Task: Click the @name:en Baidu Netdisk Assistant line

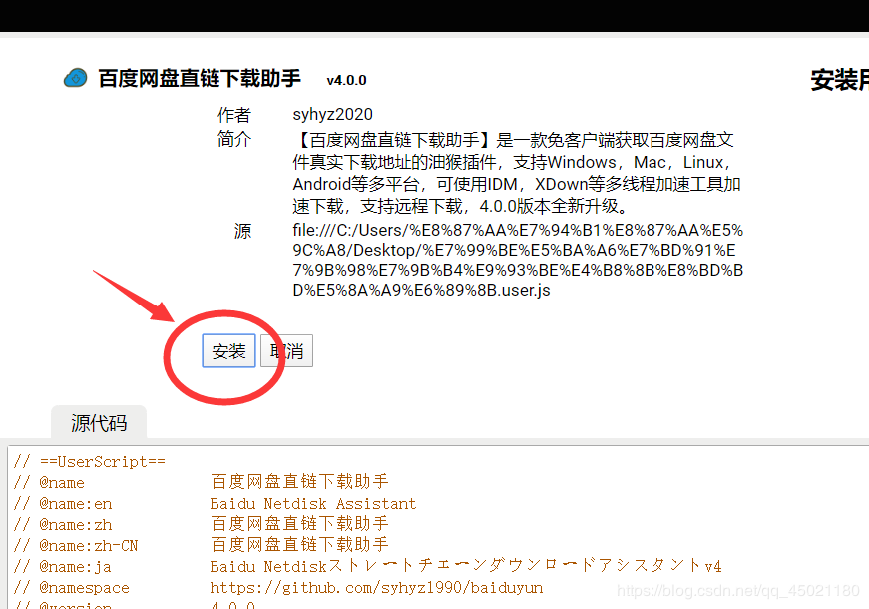Action: [216, 503]
